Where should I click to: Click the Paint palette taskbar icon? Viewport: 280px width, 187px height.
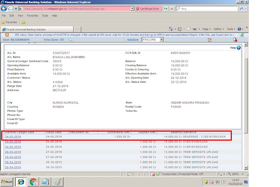(x=57, y=182)
